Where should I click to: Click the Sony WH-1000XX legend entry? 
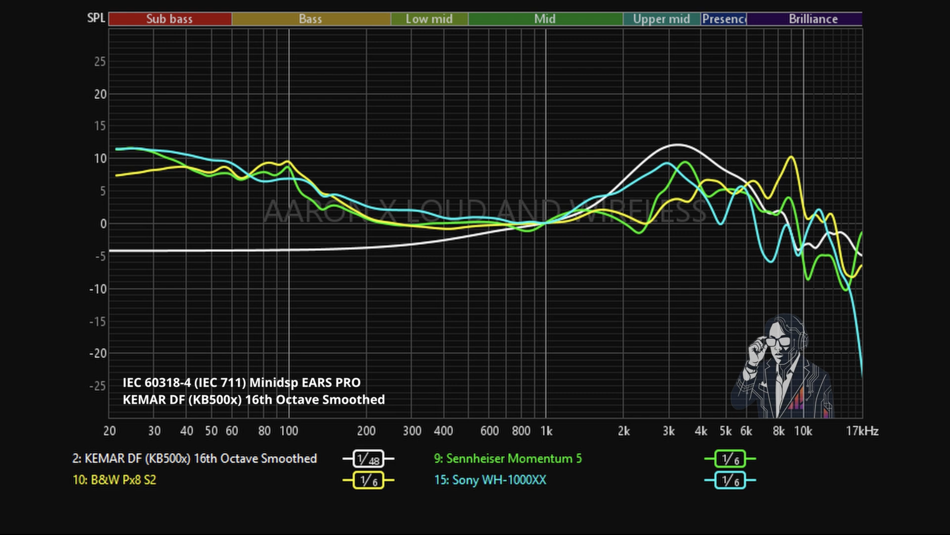pyautogui.click(x=490, y=480)
